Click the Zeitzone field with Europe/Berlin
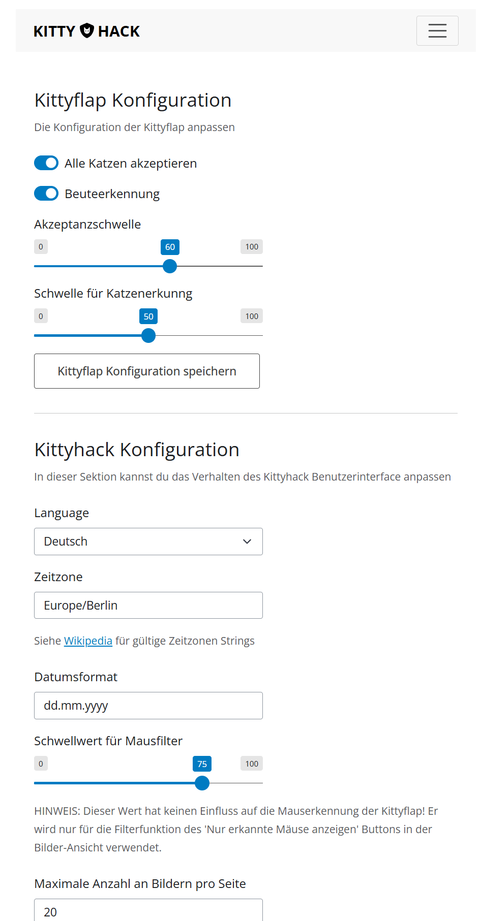Viewport: 481px width, 921px height. (148, 606)
